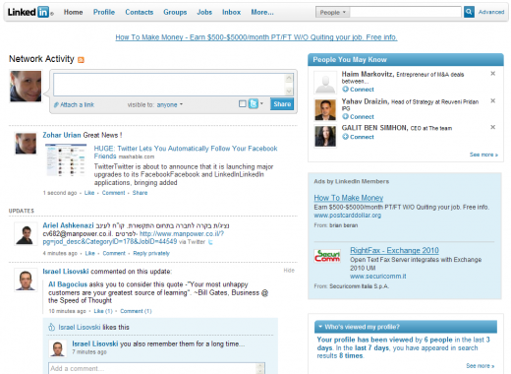This screenshot has width=511, height=374.
Task: Click the Attach a link paperclip icon
Action: (56, 104)
